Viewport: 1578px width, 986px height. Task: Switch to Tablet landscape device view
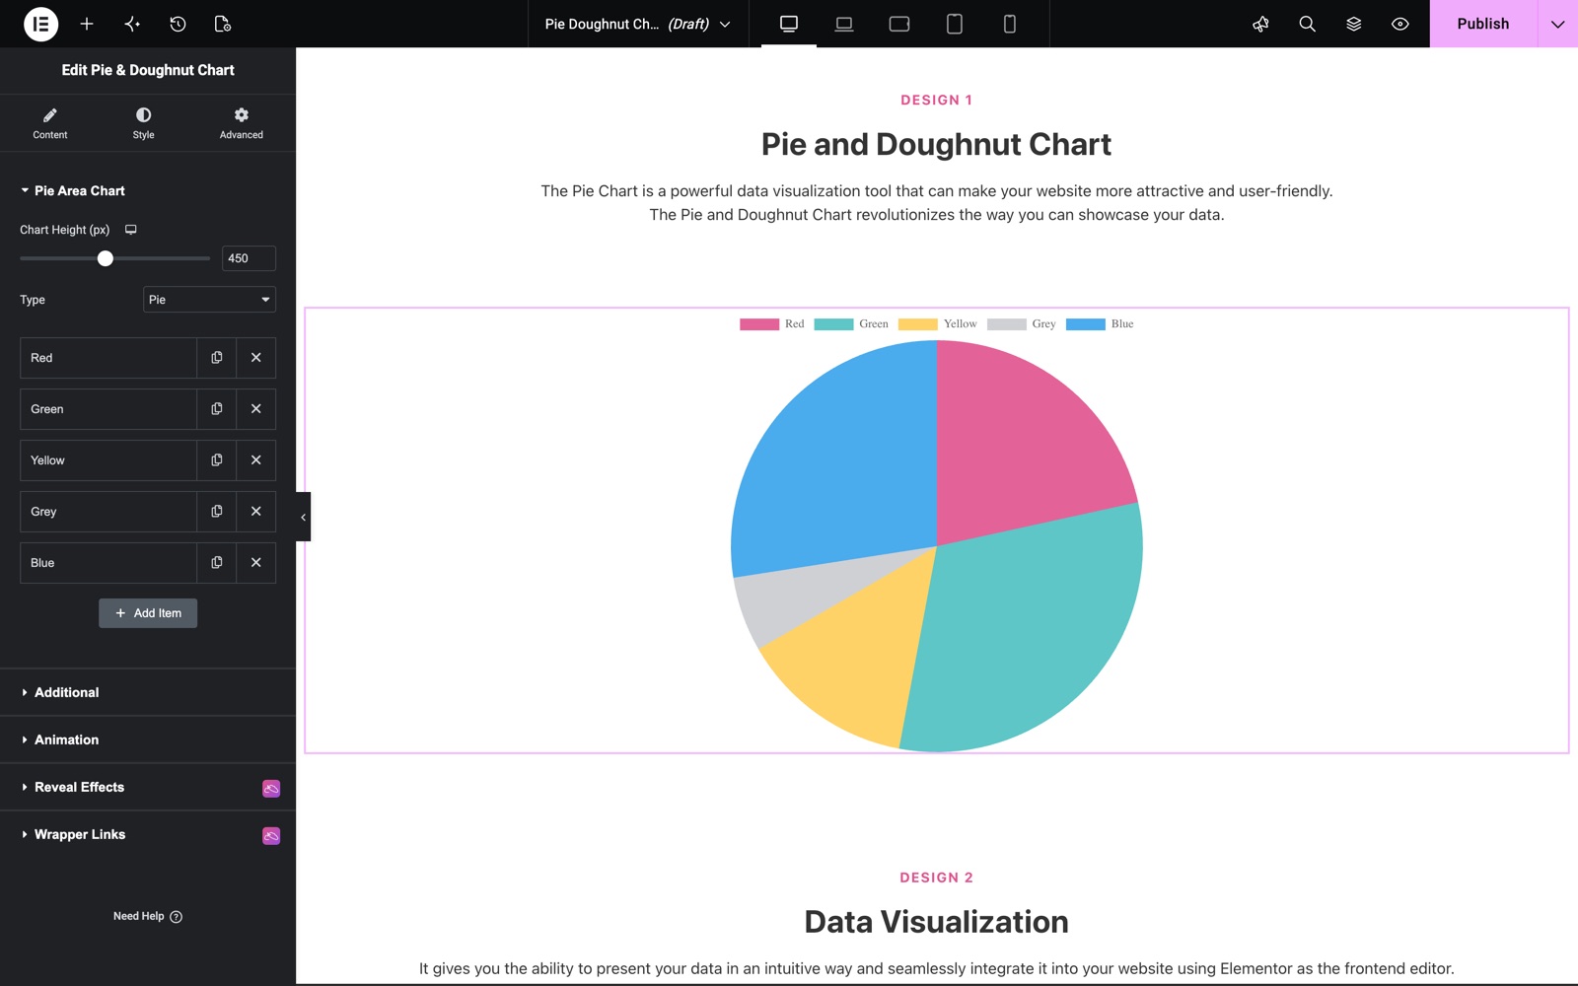click(899, 24)
